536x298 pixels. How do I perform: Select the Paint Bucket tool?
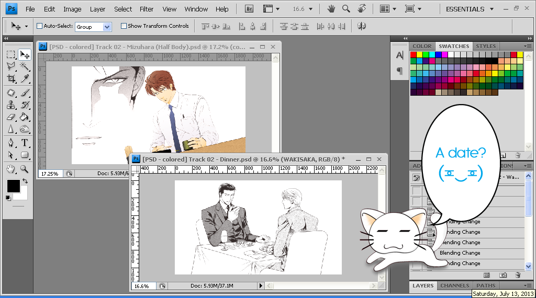(25, 117)
